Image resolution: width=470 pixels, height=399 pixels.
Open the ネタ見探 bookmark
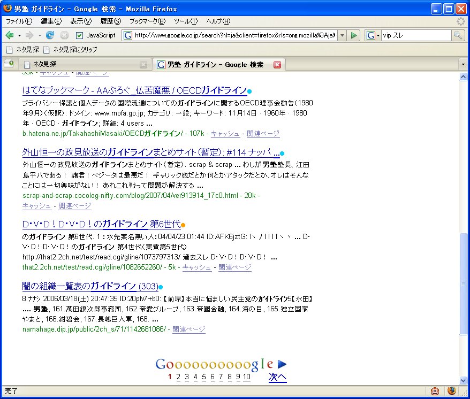click(23, 49)
